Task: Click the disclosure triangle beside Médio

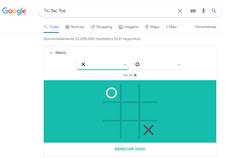Action: click(51, 53)
